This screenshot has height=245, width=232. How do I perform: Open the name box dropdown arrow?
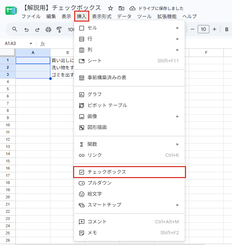coord(31,44)
